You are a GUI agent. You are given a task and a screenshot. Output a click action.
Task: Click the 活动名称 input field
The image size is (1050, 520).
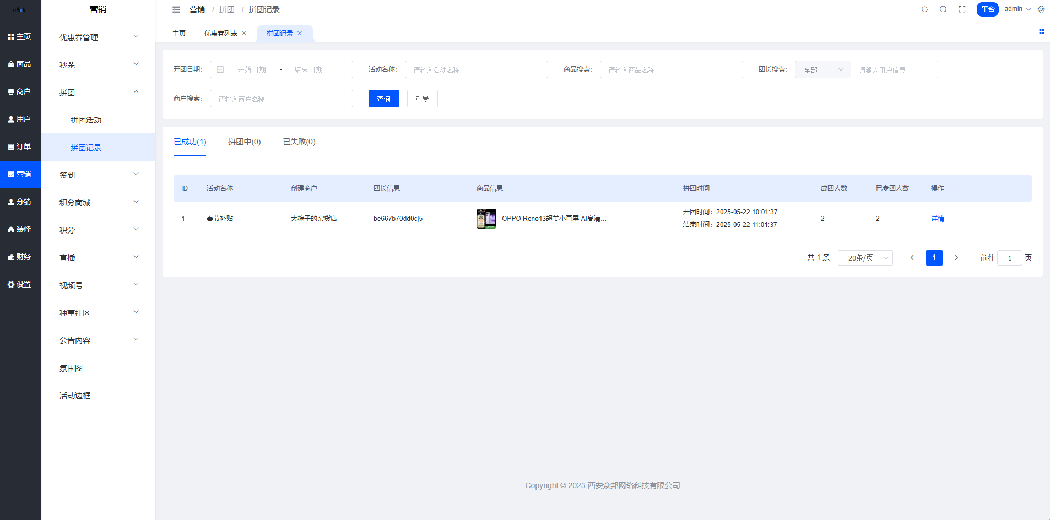[x=476, y=70]
